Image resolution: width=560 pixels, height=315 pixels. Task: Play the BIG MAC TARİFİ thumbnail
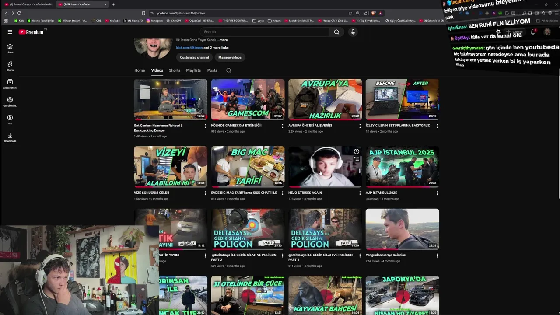pyautogui.click(x=248, y=166)
